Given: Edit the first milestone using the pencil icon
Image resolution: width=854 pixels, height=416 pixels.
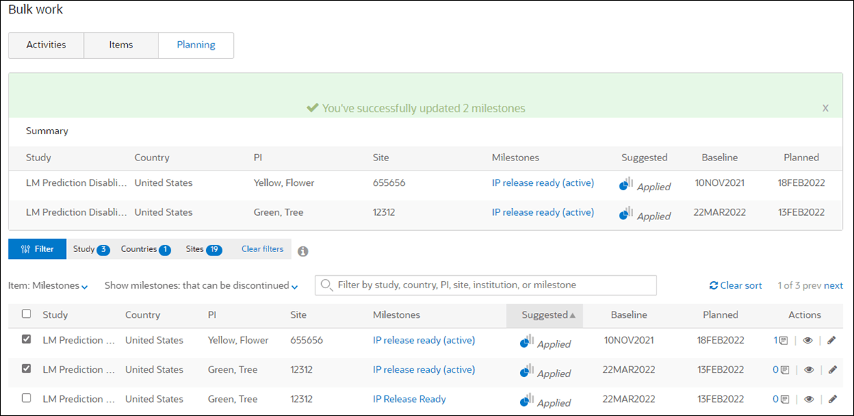Looking at the screenshot, I should [x=831, y=340].
